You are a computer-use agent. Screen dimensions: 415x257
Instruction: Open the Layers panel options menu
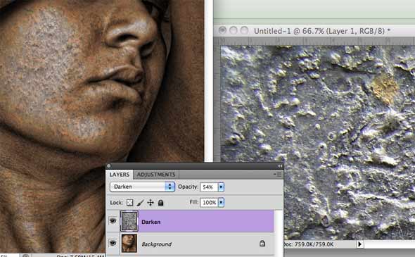pos(278,175)
